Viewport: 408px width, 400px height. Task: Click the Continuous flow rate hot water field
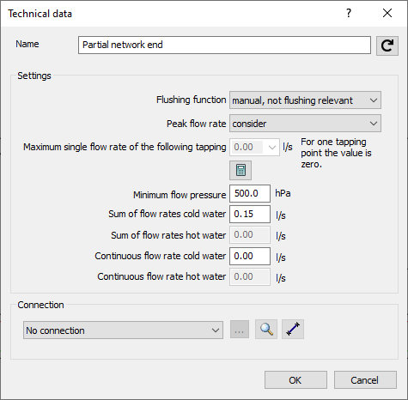coord(250,276)
